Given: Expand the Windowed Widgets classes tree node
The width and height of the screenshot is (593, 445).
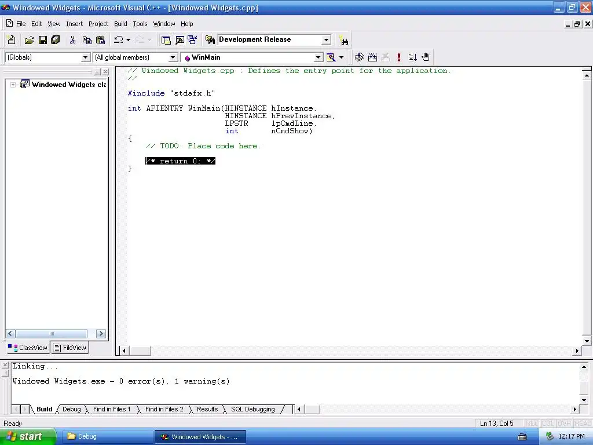Looking at the screenshot, I should [13, 85].
